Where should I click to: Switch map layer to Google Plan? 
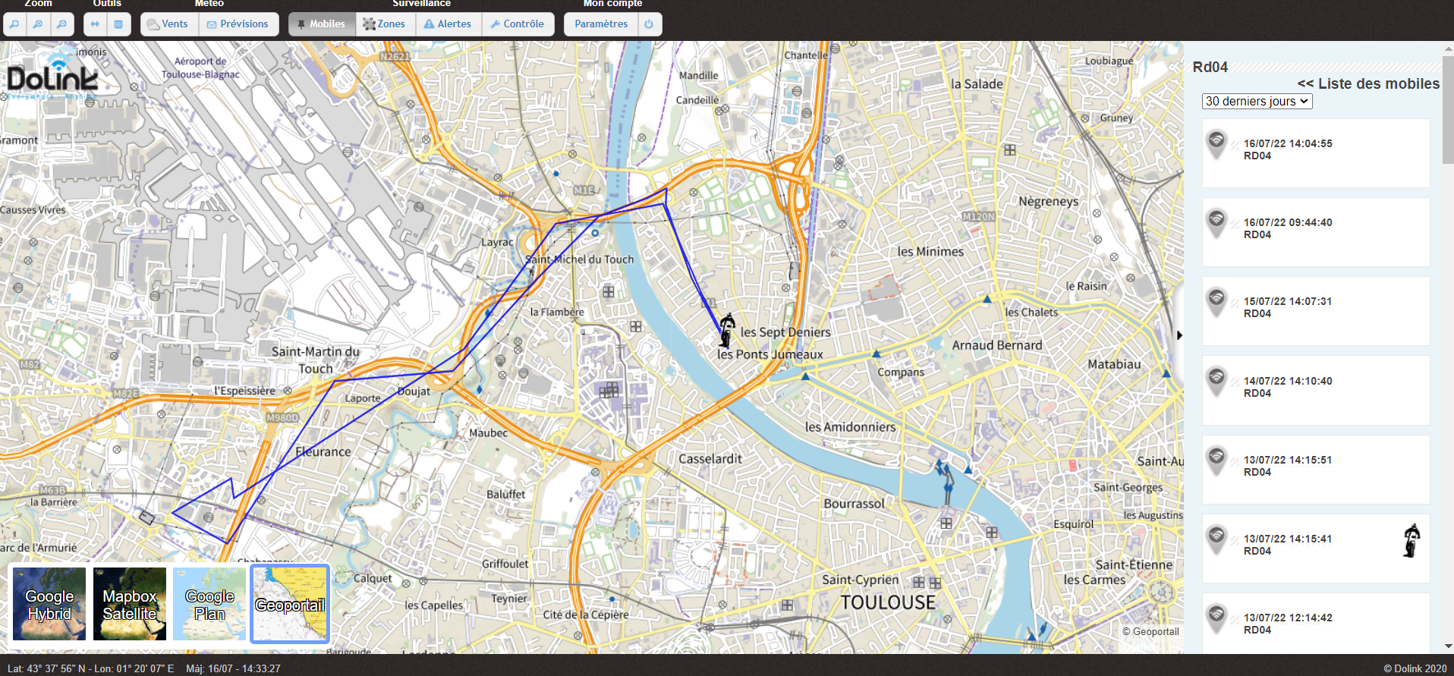(x=209, y=604)
